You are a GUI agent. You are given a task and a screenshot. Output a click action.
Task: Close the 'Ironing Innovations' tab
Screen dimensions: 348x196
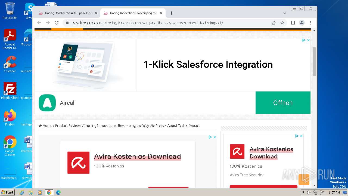tap(161, 13)
